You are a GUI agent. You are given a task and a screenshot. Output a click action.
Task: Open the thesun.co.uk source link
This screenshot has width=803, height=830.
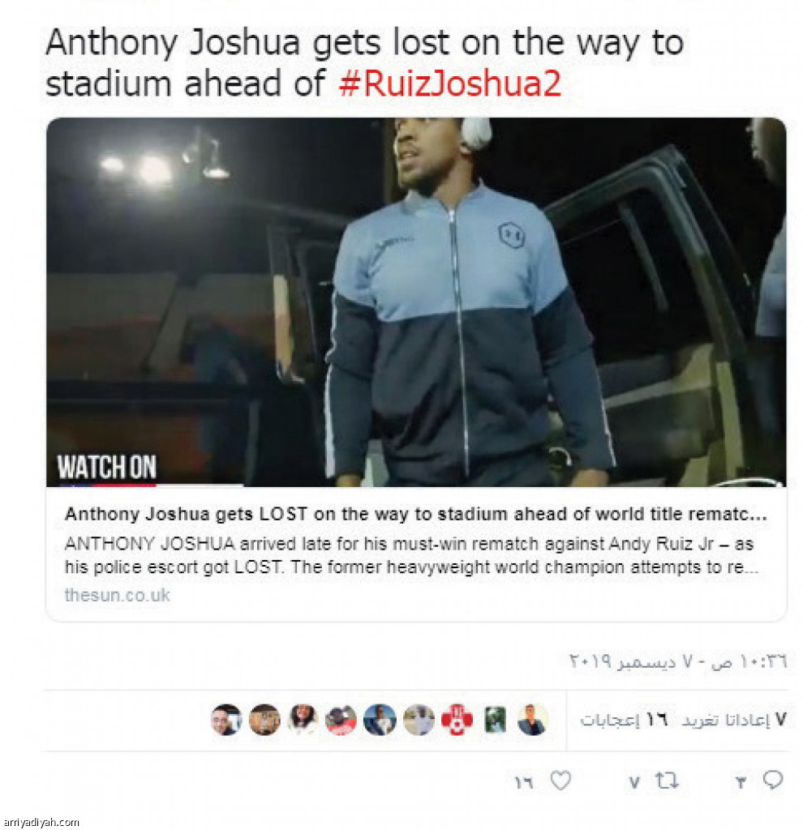point(117,595)
